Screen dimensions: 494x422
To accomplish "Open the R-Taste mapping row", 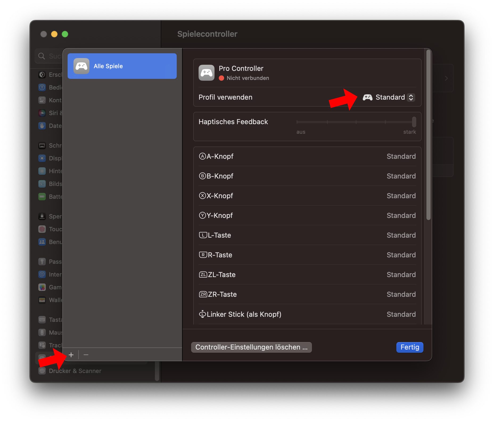I will click(307, 255).
